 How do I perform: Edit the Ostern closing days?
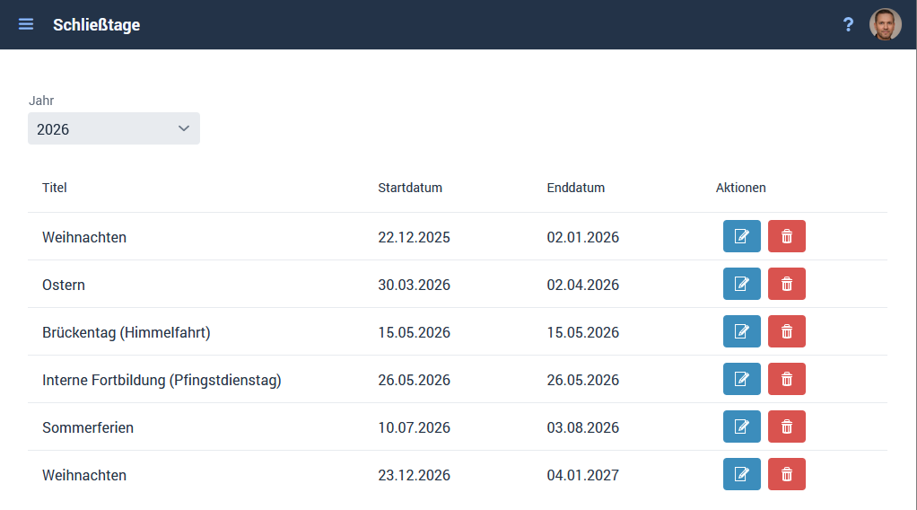741,284
